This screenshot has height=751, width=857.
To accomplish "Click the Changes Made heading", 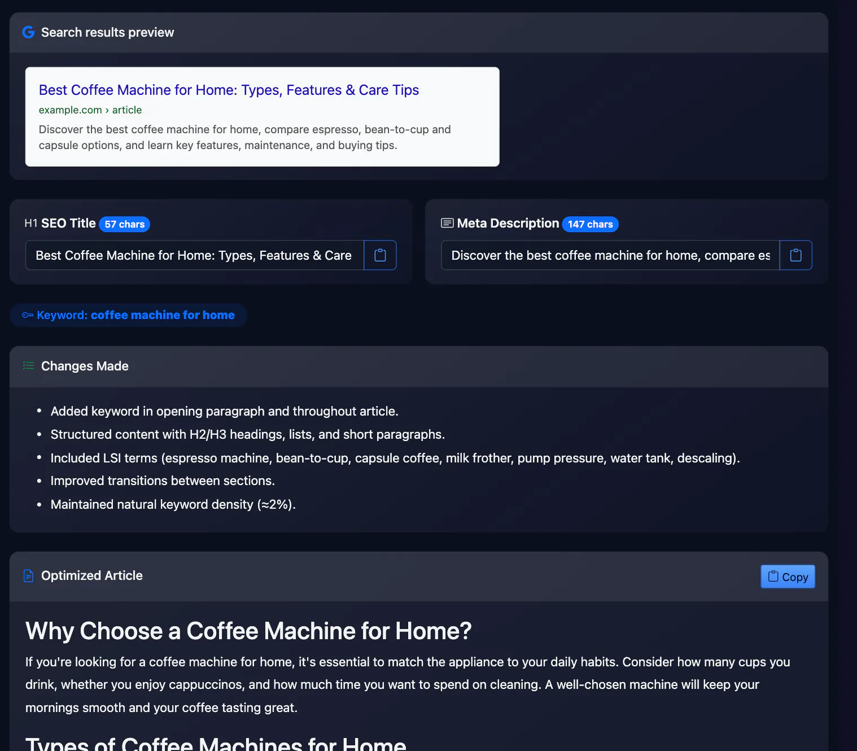I will click(x=85, y=366).
